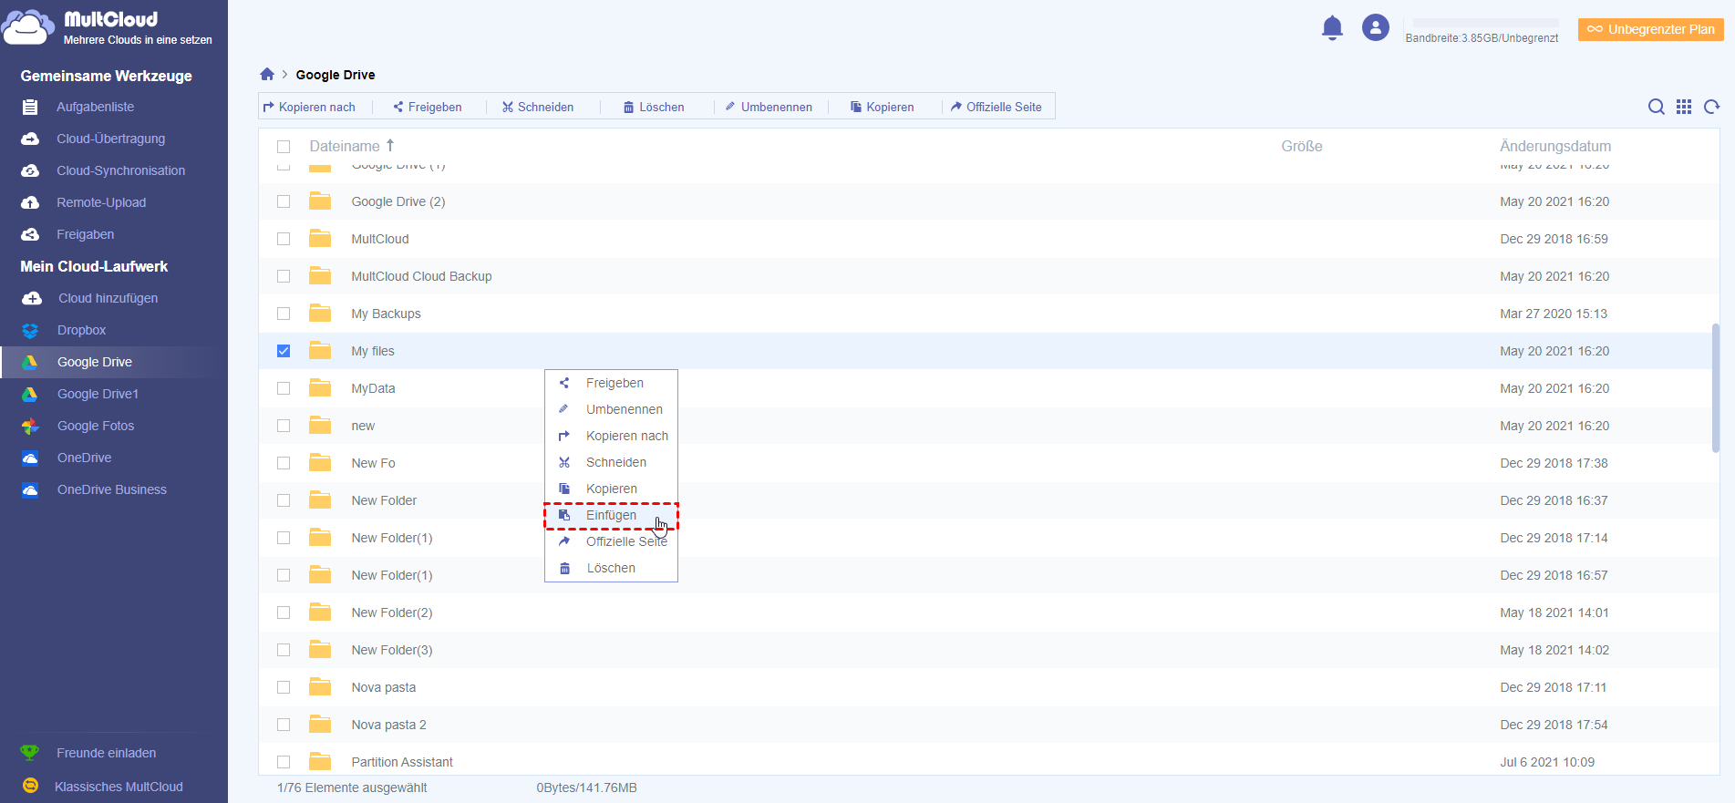The height and width of the screenshot is (803, 1735).
Task: Check the MultCloud folder checkbox
Action: 284,239
